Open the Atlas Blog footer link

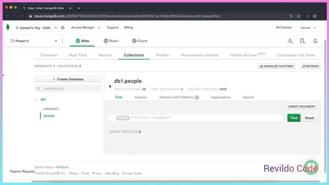coord(112,173)
